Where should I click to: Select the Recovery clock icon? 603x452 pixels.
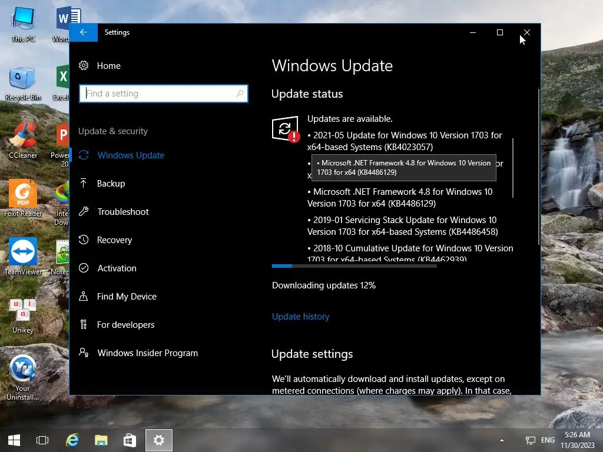[84, 240]
